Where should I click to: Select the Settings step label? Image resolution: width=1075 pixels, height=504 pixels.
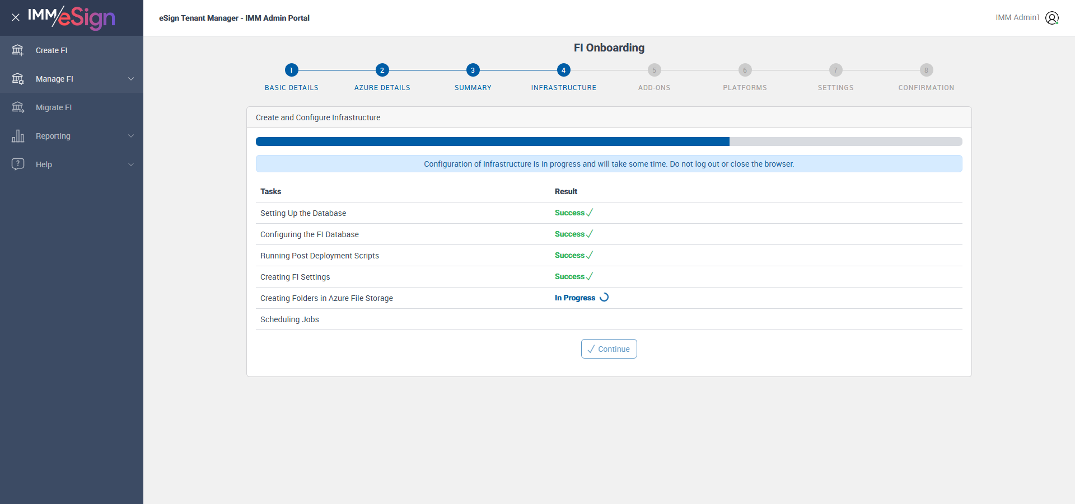click(x=836, y=88)
